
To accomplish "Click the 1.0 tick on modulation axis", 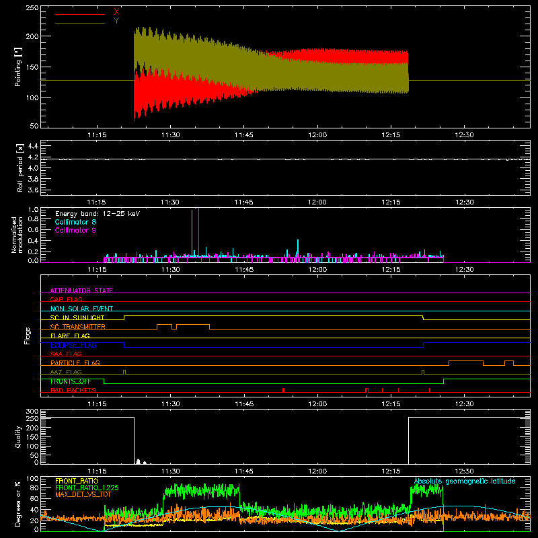I will (x=33, y=210).
